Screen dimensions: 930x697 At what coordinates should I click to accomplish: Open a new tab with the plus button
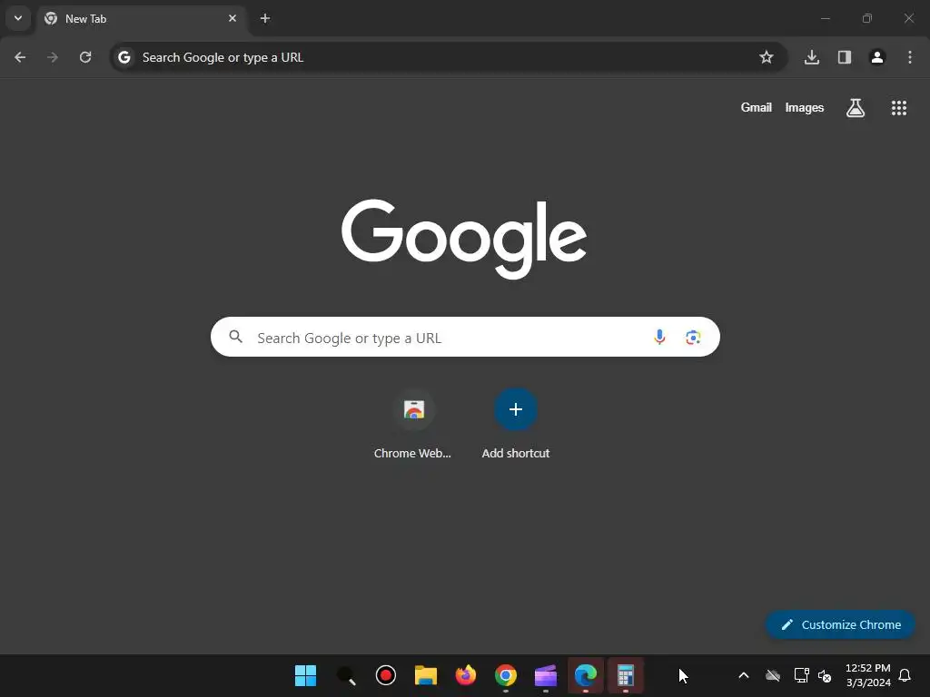[265, 18]
